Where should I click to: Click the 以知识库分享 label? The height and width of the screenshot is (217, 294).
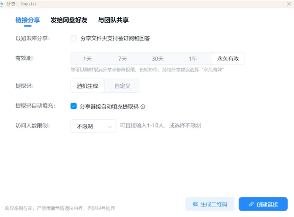click(33, 39)
